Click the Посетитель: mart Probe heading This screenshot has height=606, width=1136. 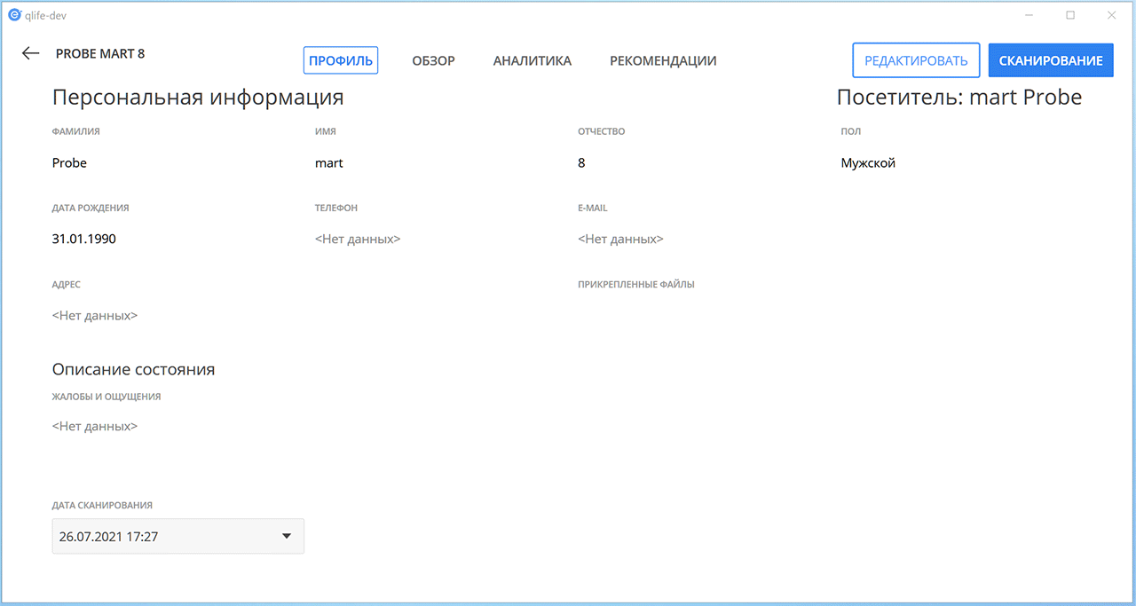coord(959,98)
